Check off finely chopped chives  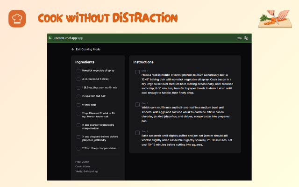click(x=78, y=149)
